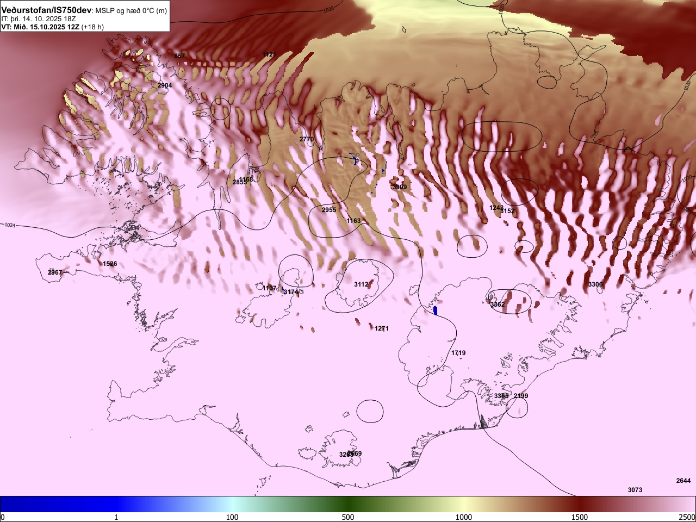Click the map value '1163'
696x522 pixels.
point(353,221)
